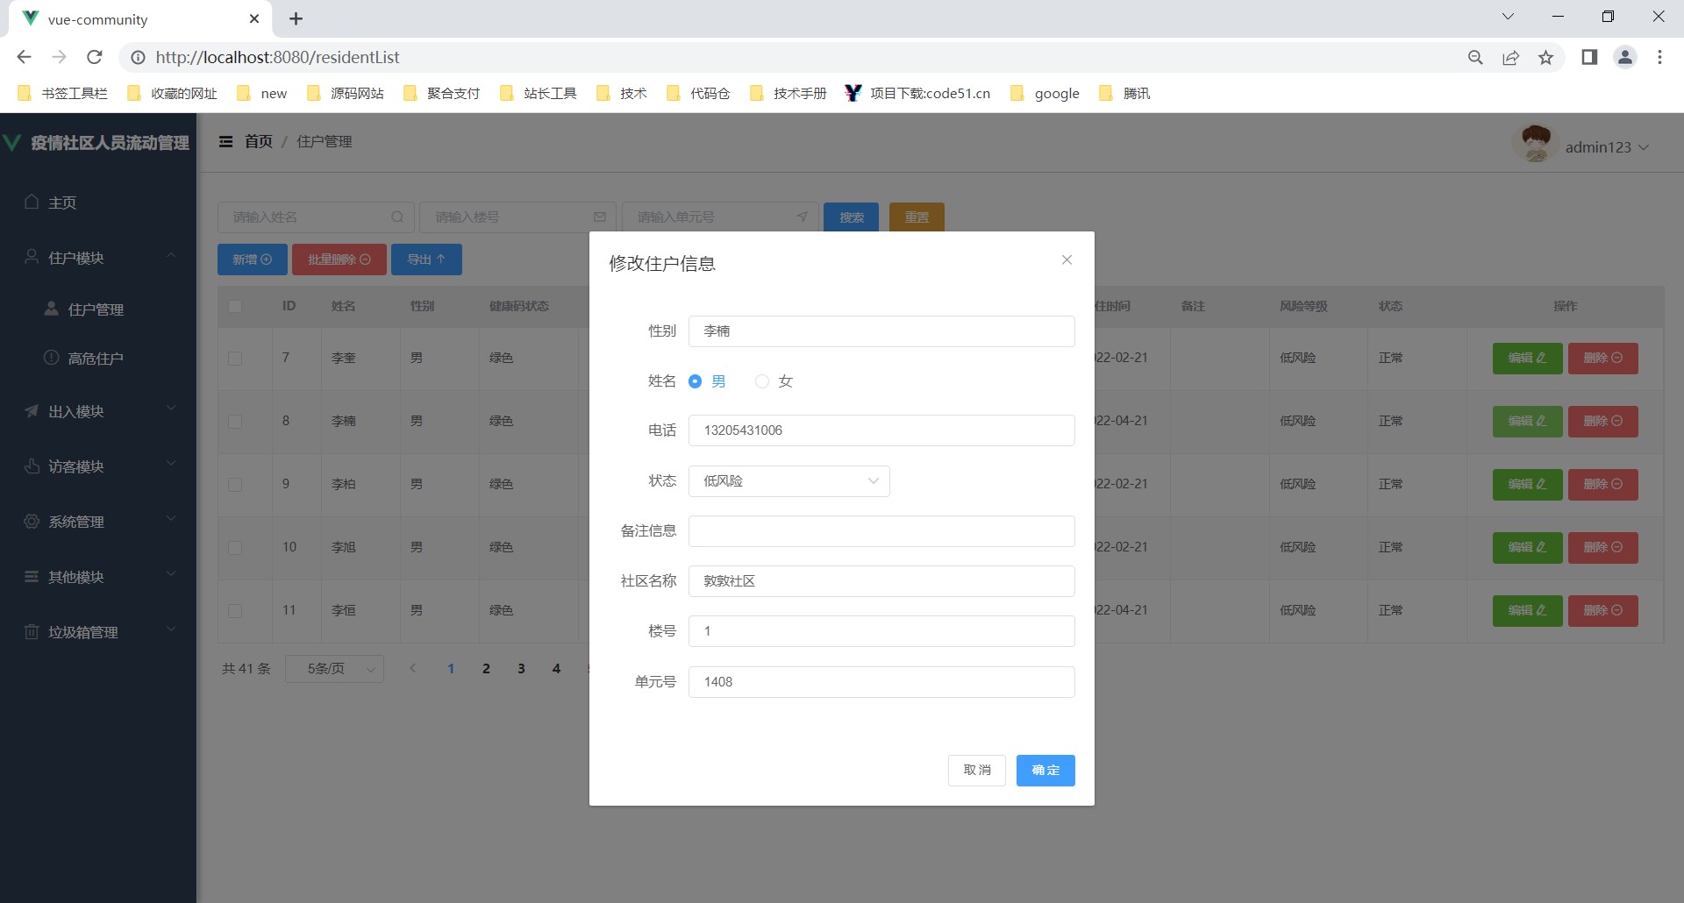Click the bookmark star icon
The height and width of the screenshot is (903, 1684).
coord(1545,57)
